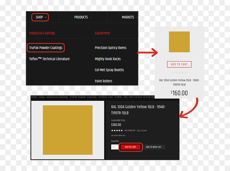This screenshot has width=230, height=171.
Task: Go to Shop breadcrumb
Action: pyautogui.click(x=42, y=97)
